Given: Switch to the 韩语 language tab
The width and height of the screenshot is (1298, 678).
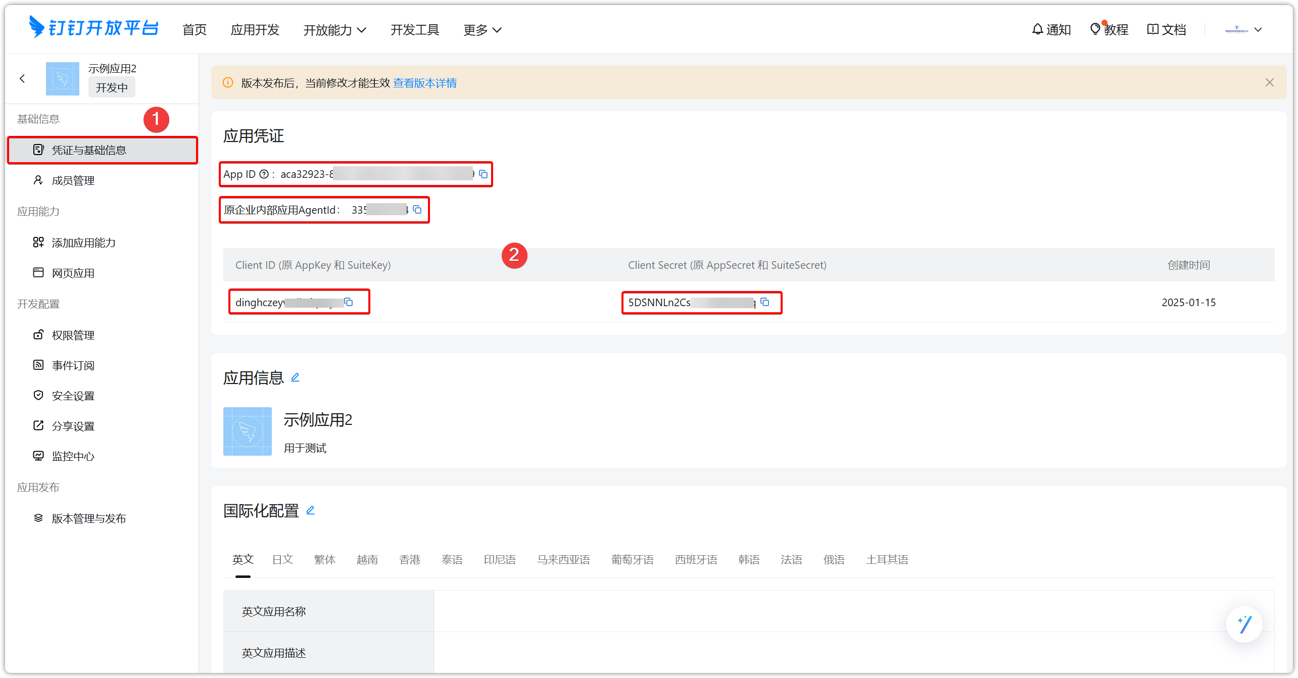Looking at the screenshot, I should (x=749, y=559).
